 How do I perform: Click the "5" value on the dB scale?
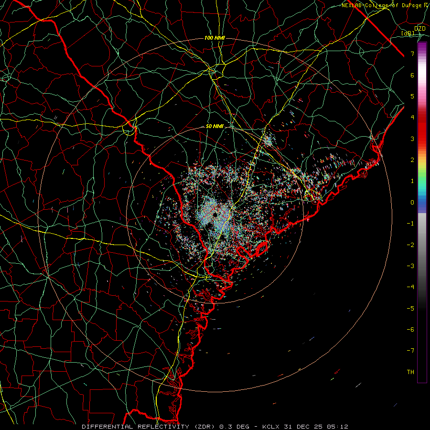click(x=412, y=96)
